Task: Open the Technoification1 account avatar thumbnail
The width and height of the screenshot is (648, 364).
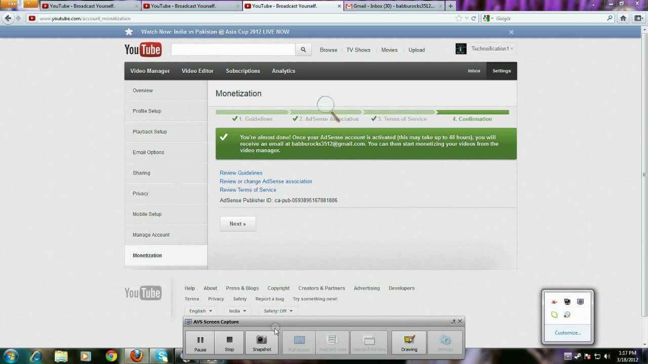Action: click(x=461, y=49)
